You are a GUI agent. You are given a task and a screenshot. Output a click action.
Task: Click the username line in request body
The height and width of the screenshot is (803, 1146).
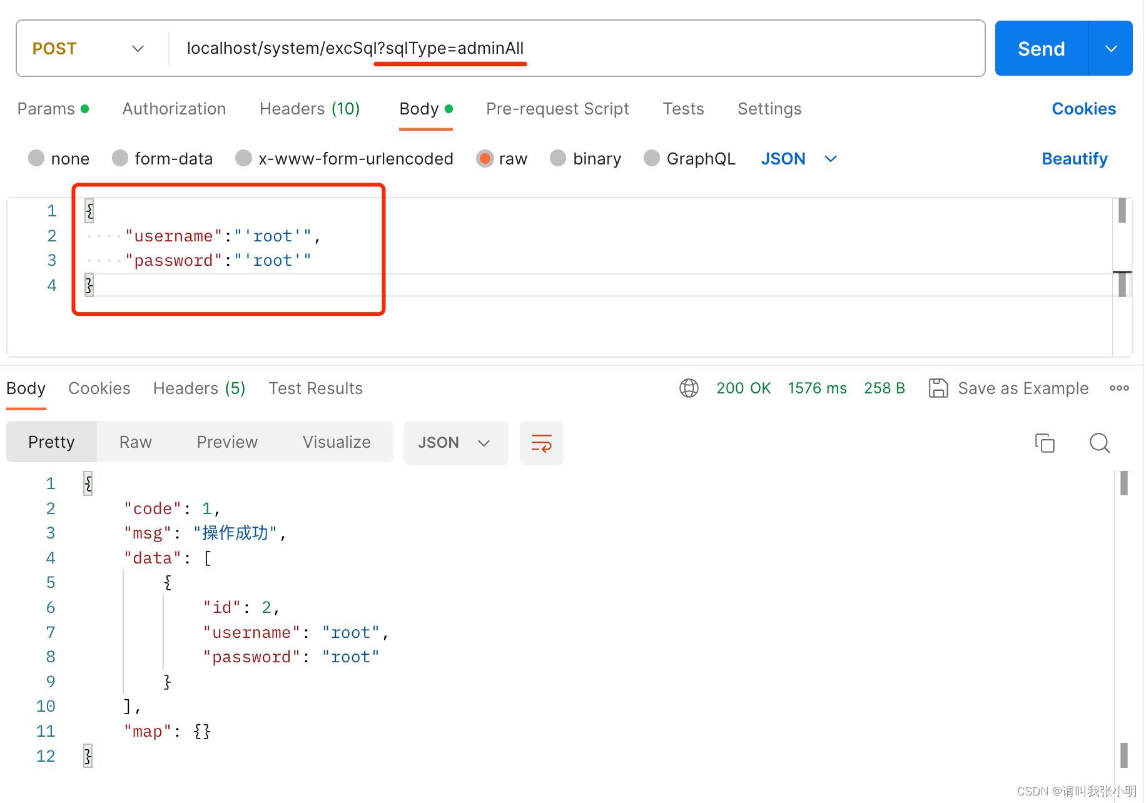click(x=223, y=236)
